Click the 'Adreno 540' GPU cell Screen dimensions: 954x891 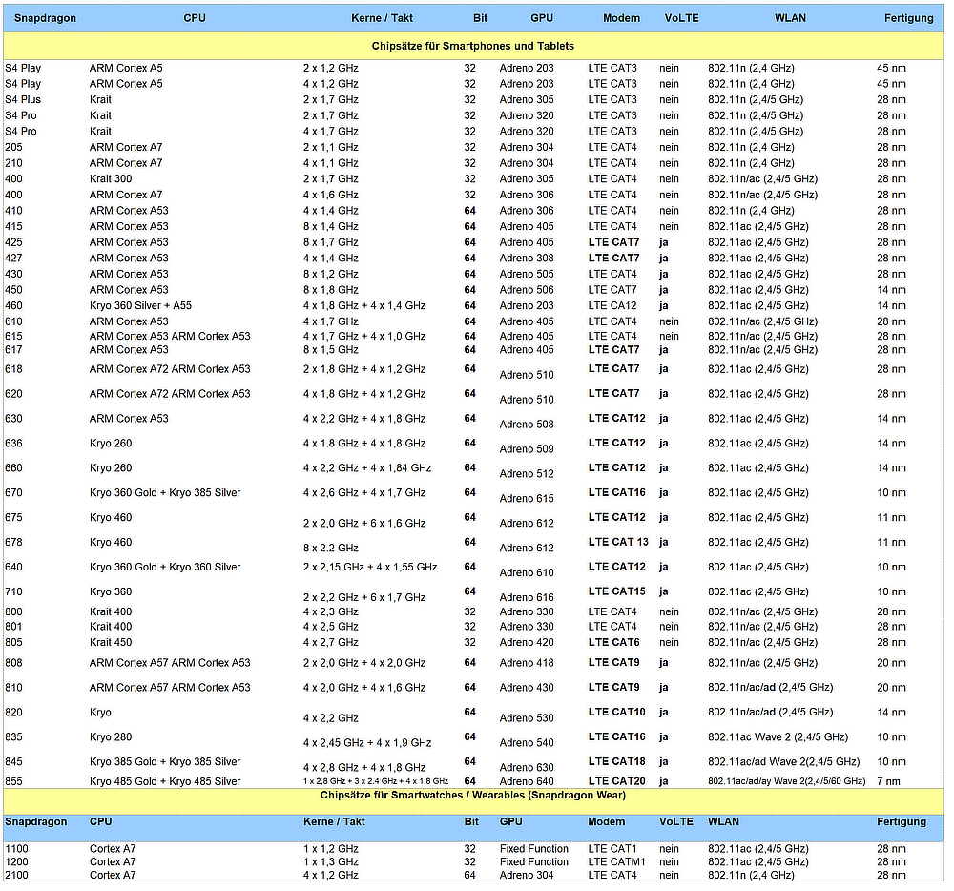[x=527, y=743]
